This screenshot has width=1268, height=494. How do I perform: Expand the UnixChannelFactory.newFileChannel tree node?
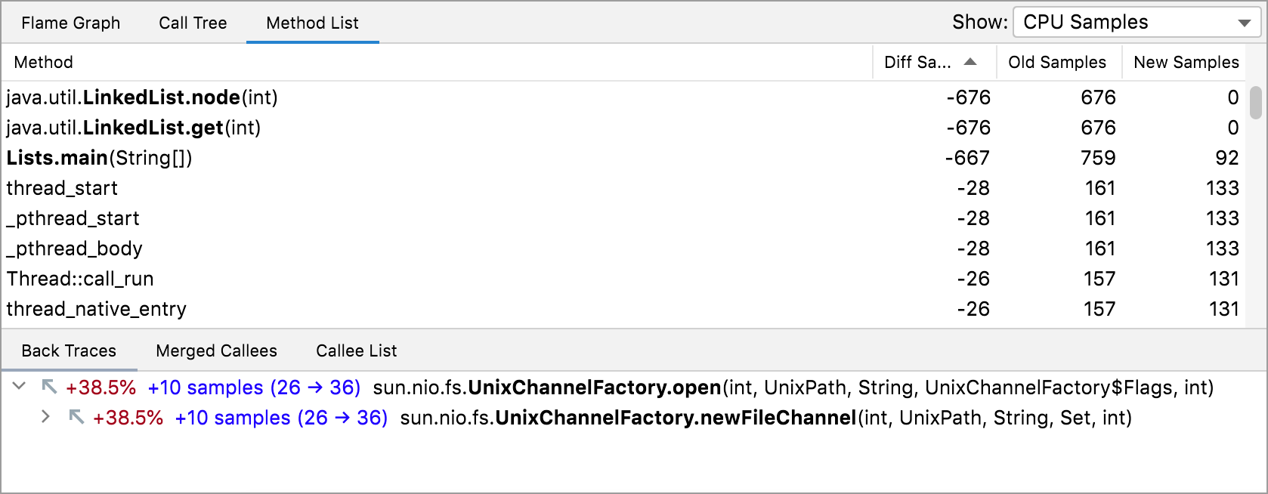tap(46, 417)
